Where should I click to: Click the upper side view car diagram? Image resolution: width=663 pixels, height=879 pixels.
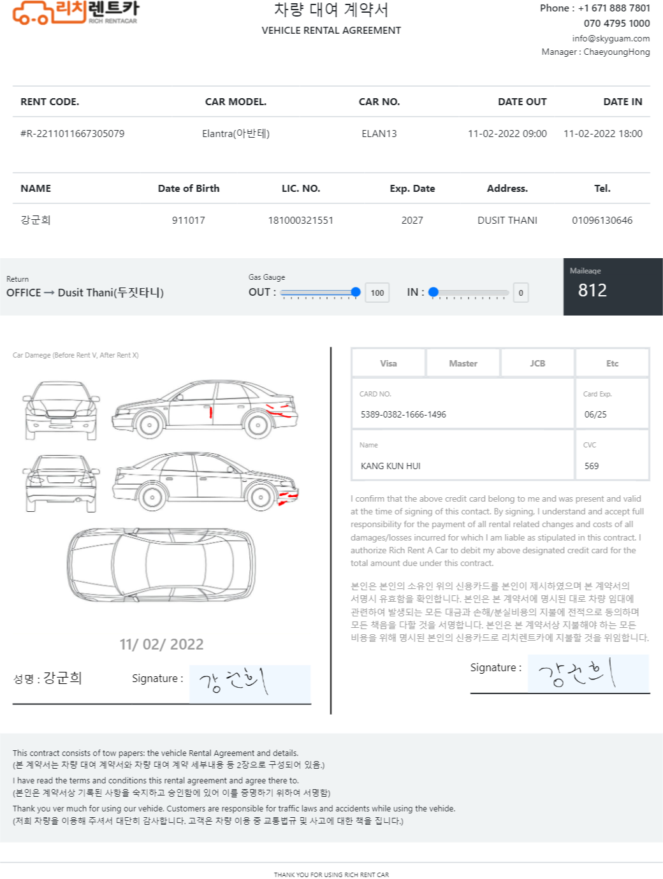pyautogui.click(x=205, y=409)
